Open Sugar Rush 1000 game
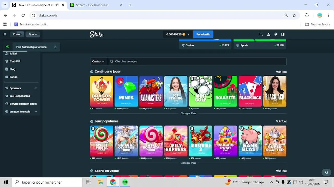 (x=225, y=141)
